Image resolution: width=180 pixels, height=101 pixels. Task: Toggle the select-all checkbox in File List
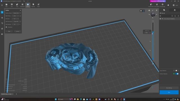tap(160, 16)
